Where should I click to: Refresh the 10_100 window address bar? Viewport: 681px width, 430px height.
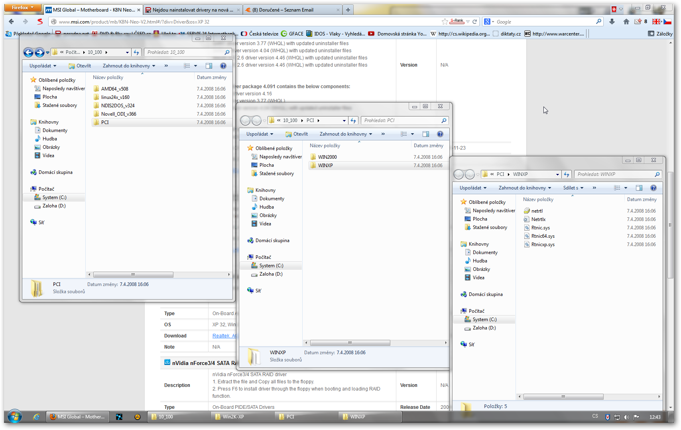(x=136, y=52)
